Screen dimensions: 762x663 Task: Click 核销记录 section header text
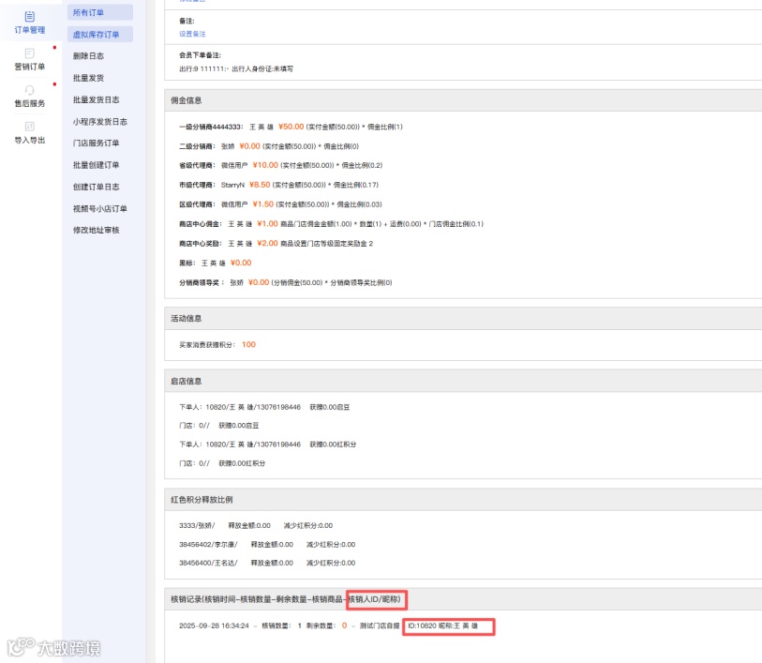[x=286, y=599]
